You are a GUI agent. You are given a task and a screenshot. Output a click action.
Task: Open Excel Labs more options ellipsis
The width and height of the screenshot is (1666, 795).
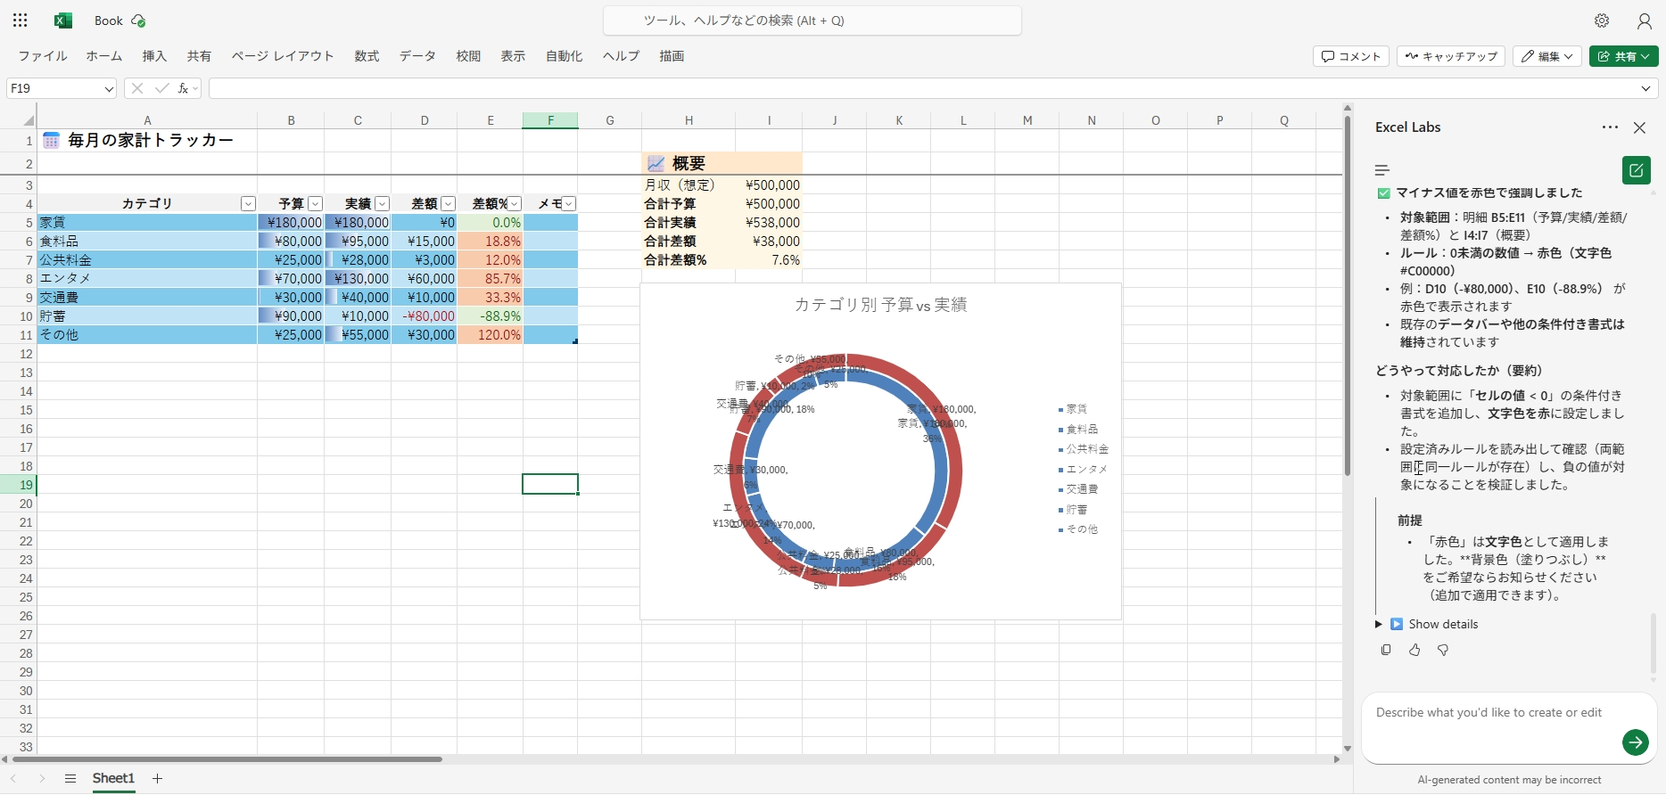(1610, 127)
